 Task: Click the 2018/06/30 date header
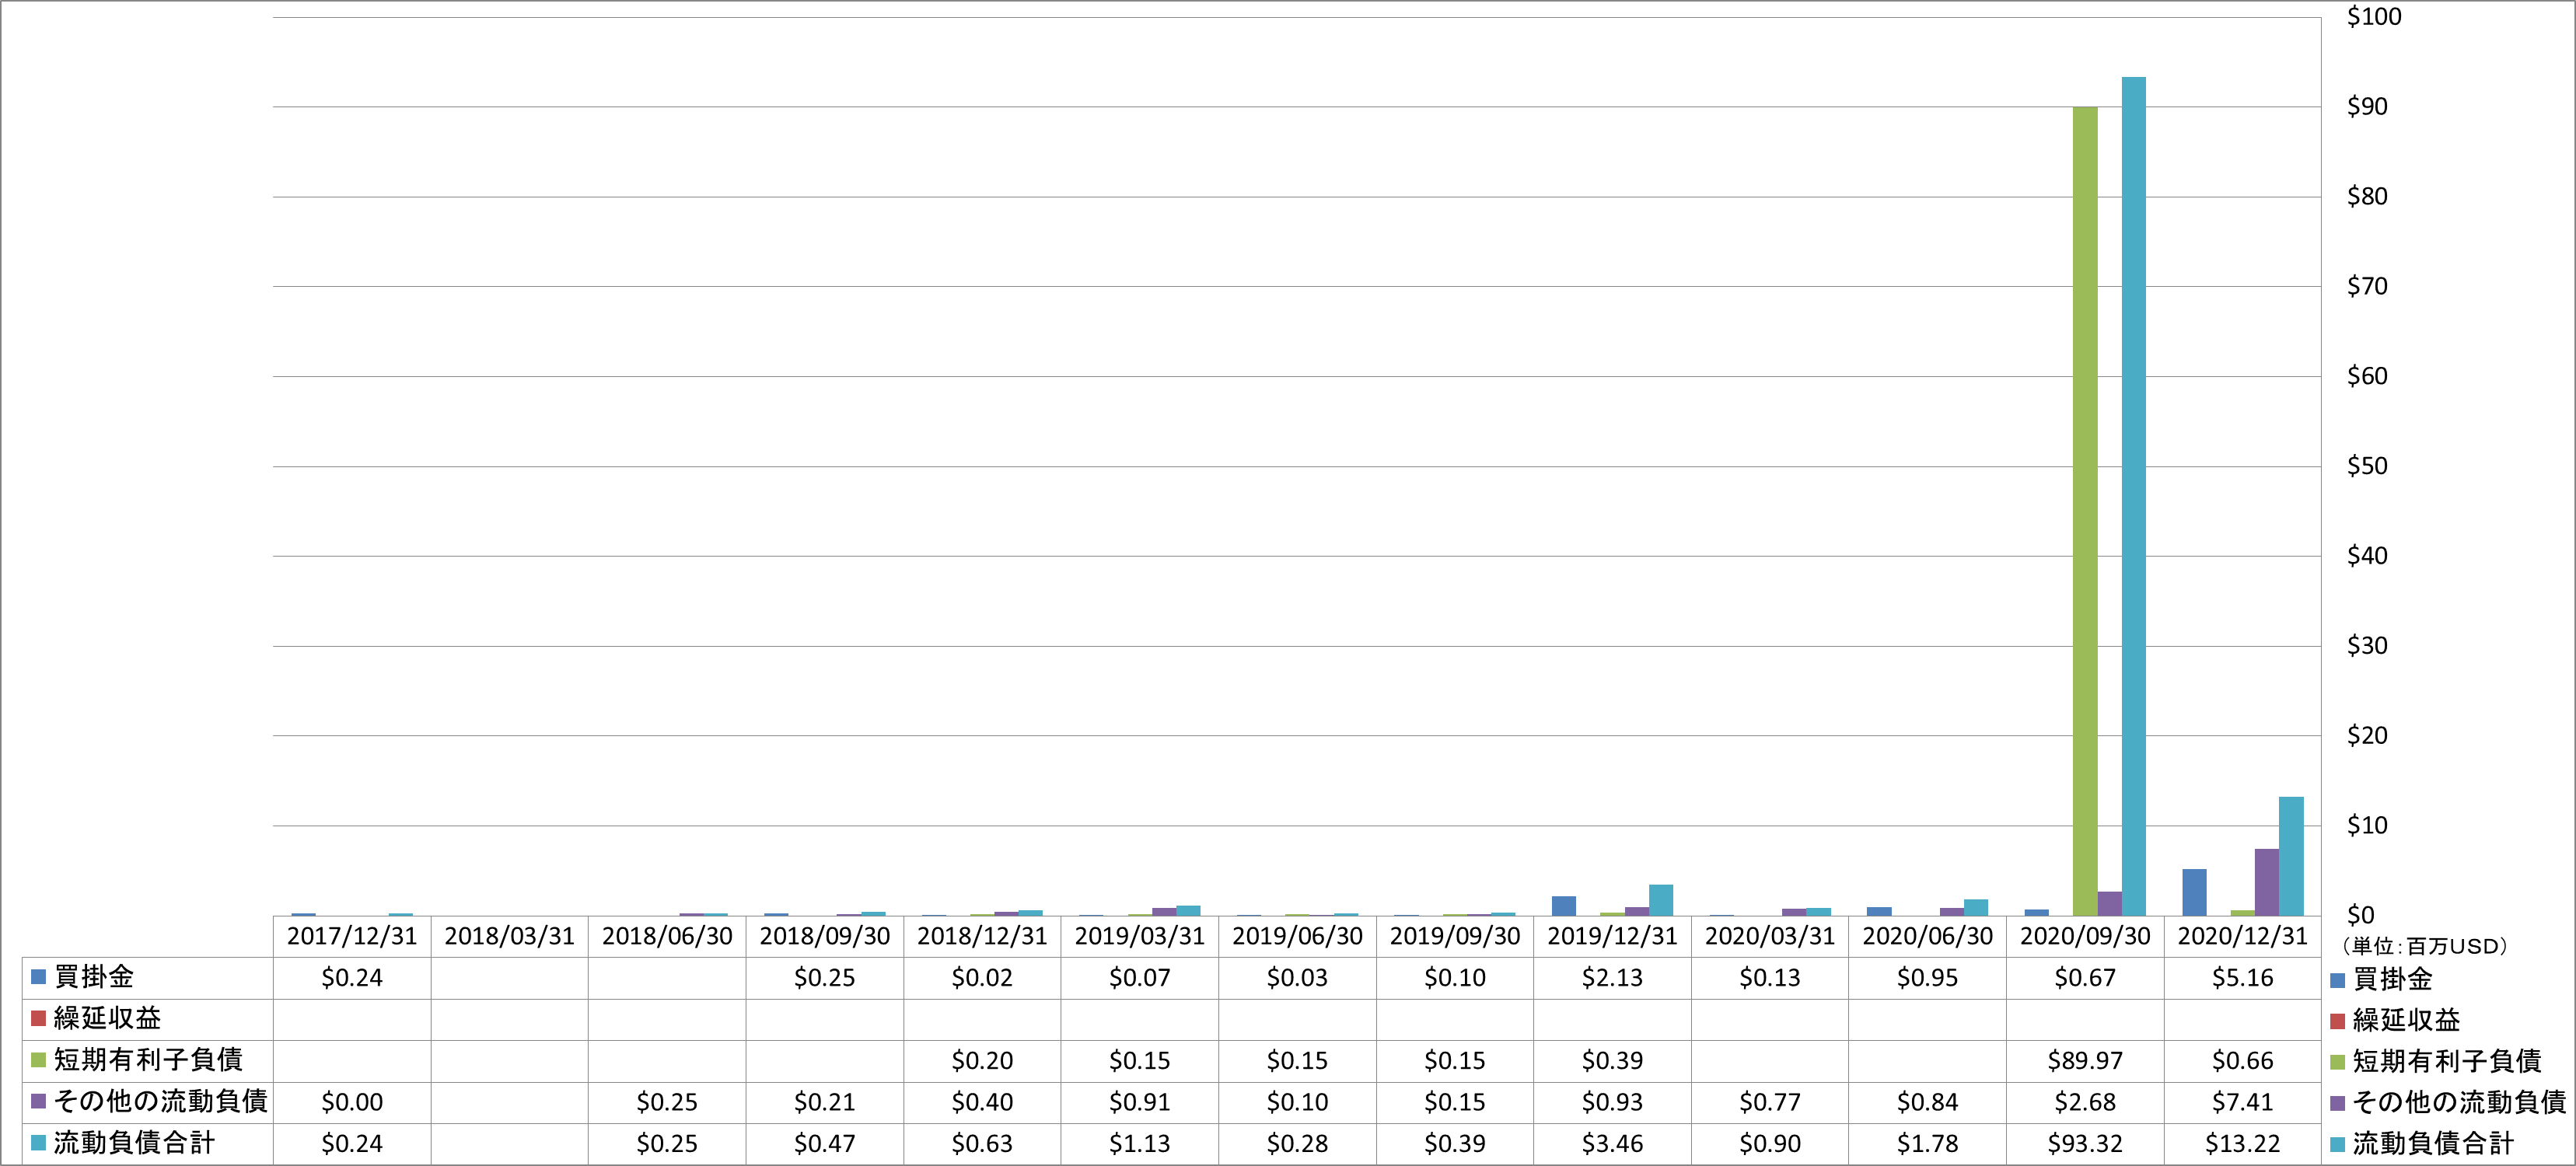[667, 936]
